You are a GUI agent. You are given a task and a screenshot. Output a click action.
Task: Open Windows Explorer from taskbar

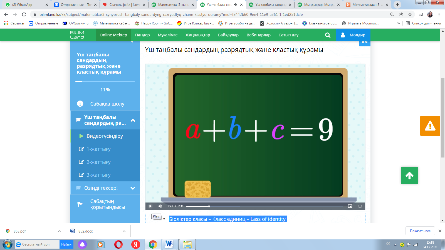click(x=187, y=244)
